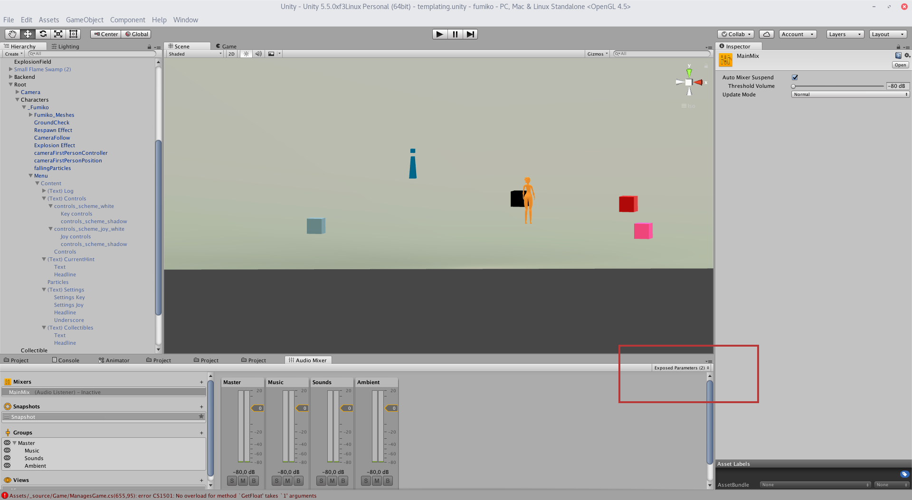This screenshot has width=912, height=500.
Task: Toggle 2D mode in the Scene view
Action: 231,54
